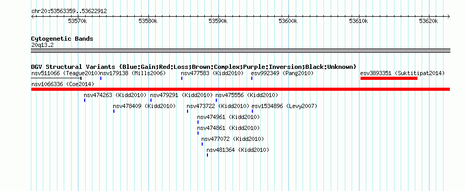Click the blue marker under nsv473722

(x=188, y=111)
